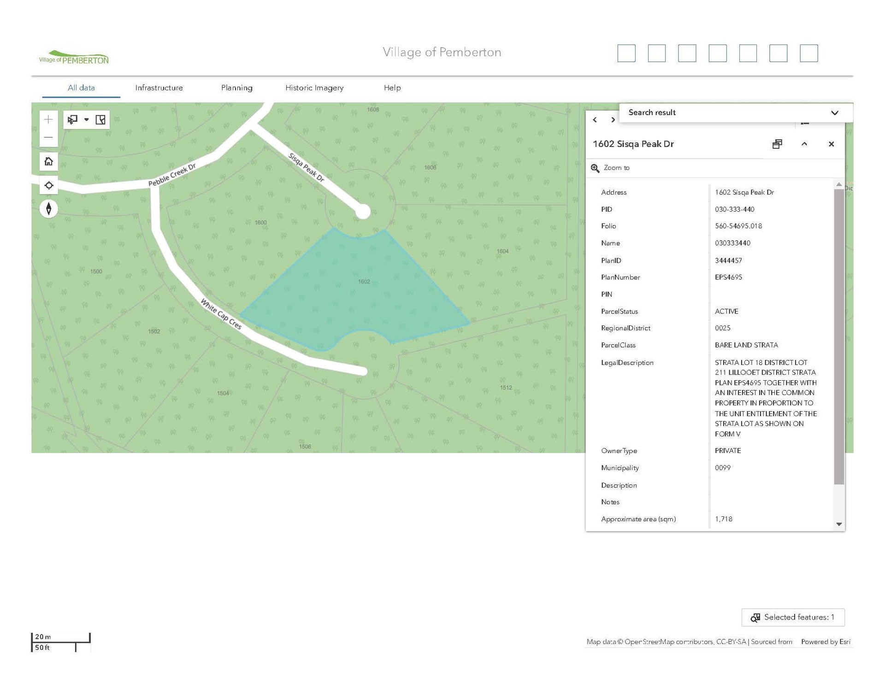
Task: Switch to the Infrastructure tab
Action: (x=159, y=88)
